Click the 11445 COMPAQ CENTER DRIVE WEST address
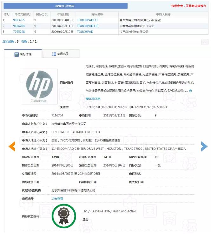This screenshot has height=234, width=211. point(119,149)
